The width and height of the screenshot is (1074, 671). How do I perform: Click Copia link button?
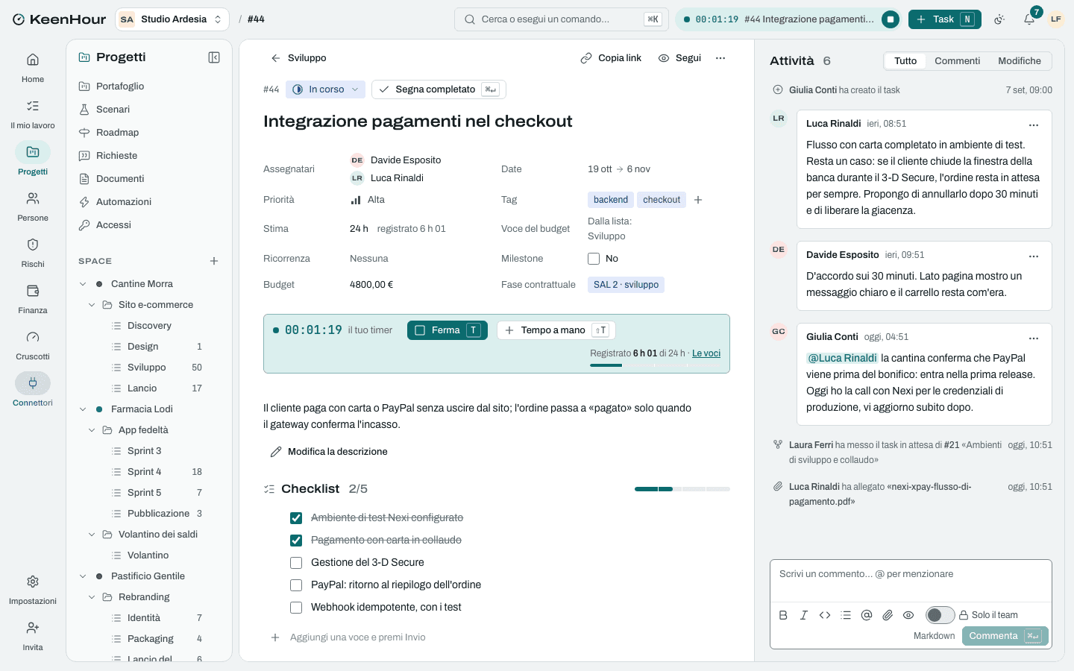(x=611, y=58)
